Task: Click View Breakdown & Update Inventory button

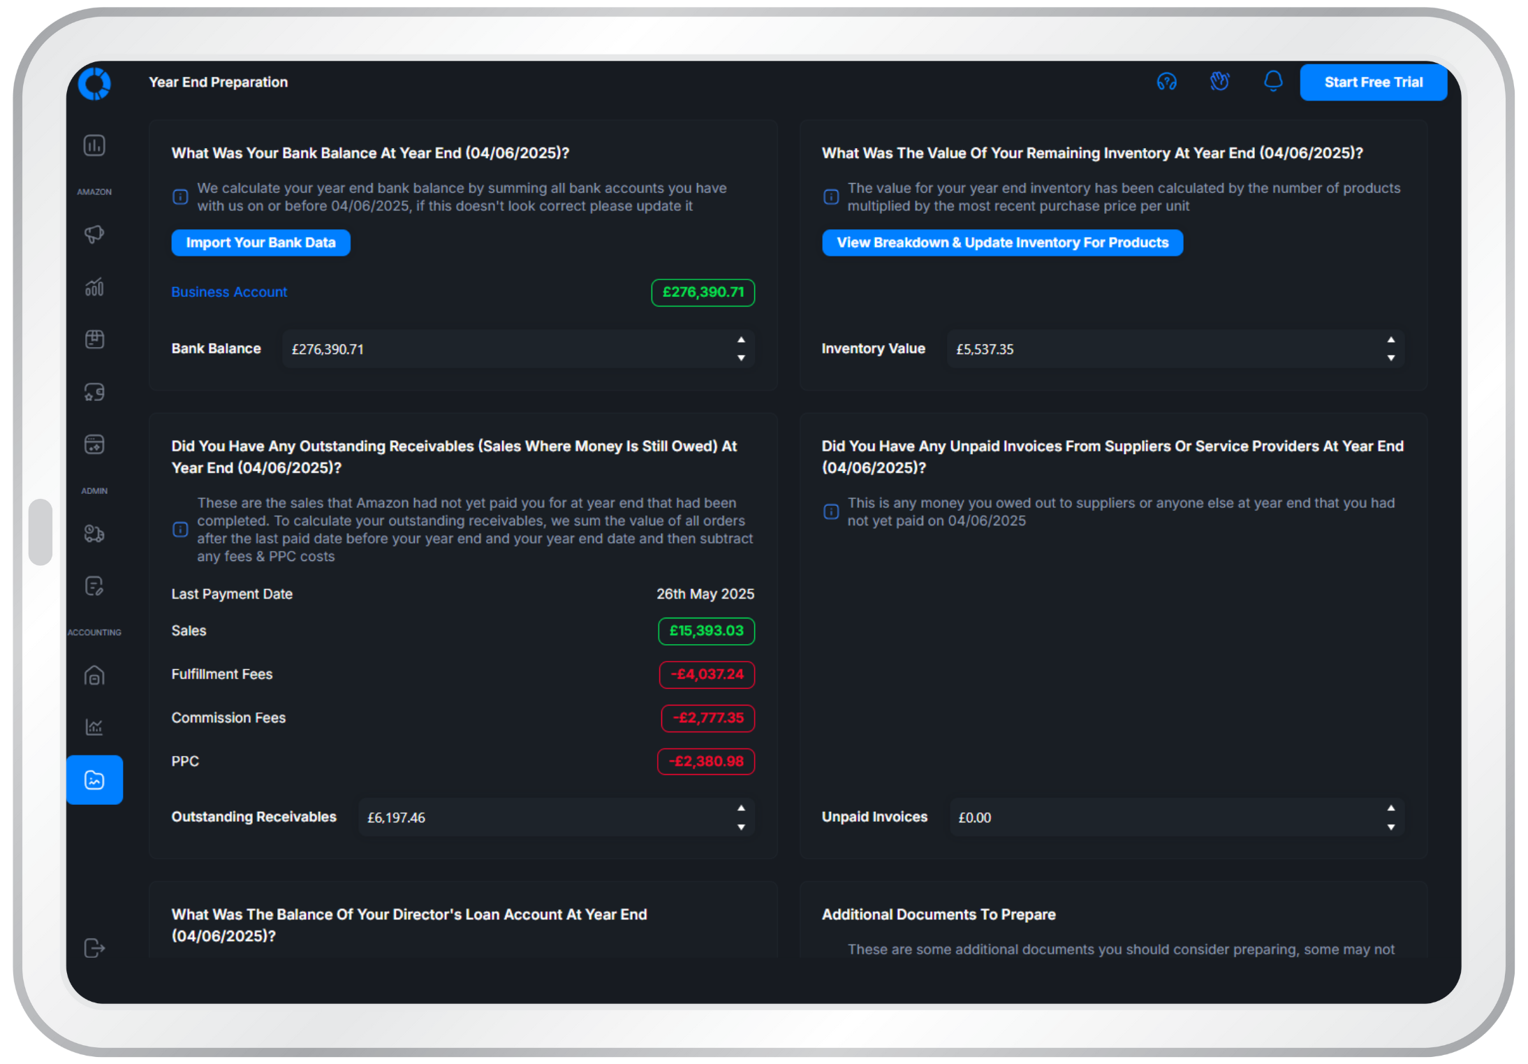Action: click(x=1002, y=242)
